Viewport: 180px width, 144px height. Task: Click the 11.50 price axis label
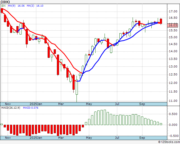[x=173, y=92]
